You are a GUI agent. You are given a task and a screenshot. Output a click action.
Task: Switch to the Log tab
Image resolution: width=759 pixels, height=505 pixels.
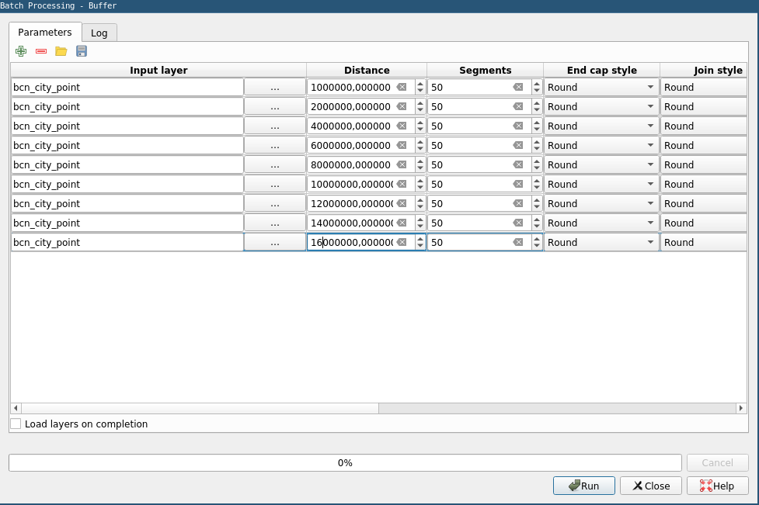99,33
